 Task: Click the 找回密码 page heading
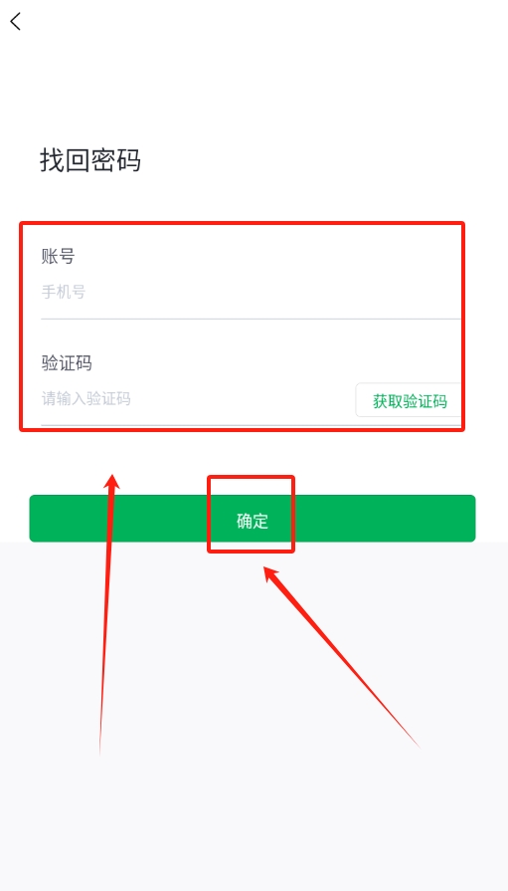tap(90, 159)
